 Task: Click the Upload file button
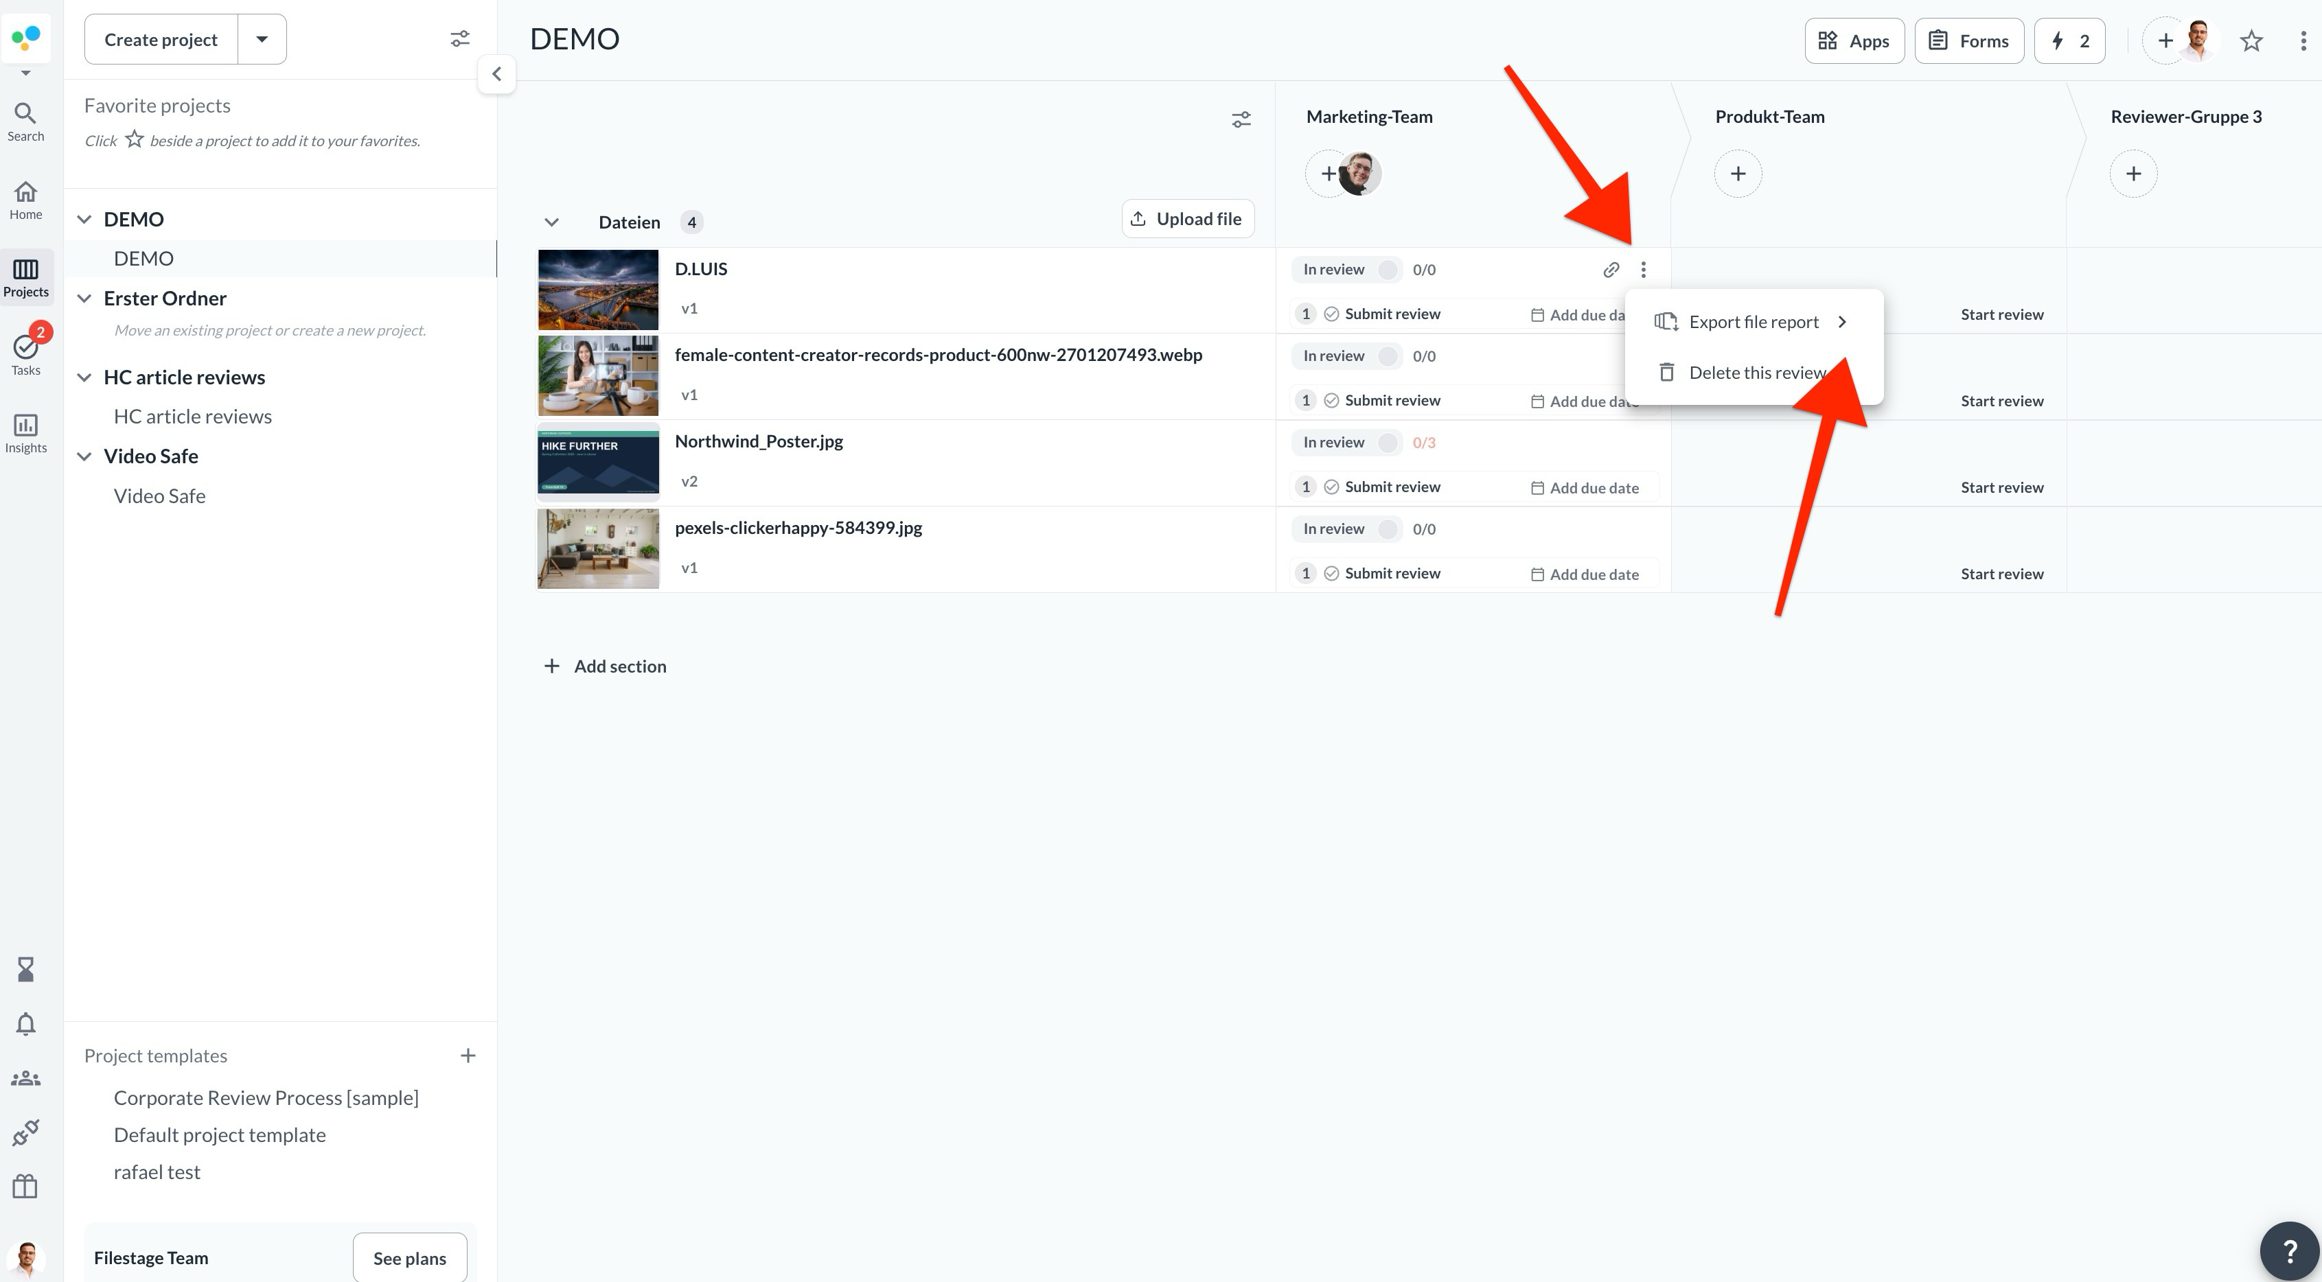[x=1187, y=219]
